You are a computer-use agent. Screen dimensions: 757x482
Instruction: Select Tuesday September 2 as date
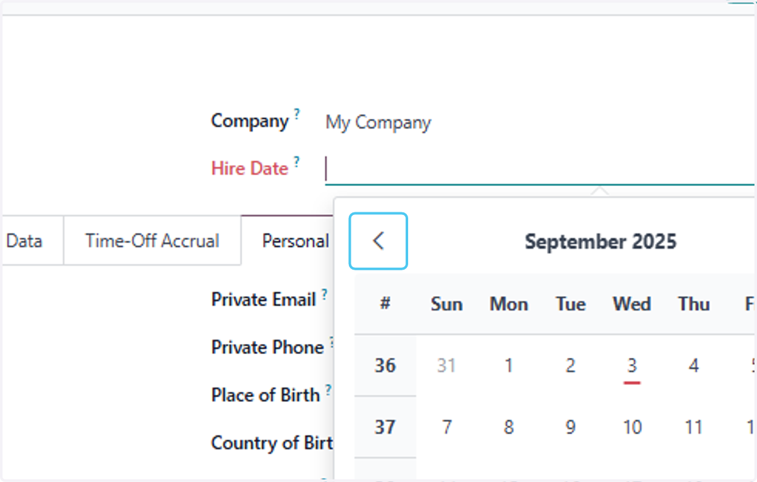click(570, 365)
